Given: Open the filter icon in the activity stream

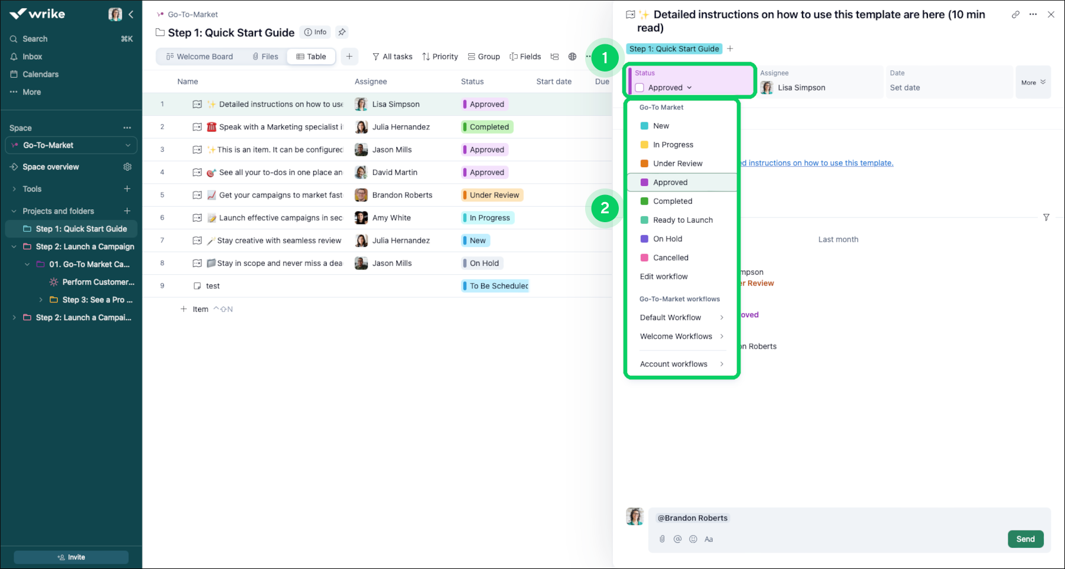Looking at the screenshot, I should (x=1047, y=217).
